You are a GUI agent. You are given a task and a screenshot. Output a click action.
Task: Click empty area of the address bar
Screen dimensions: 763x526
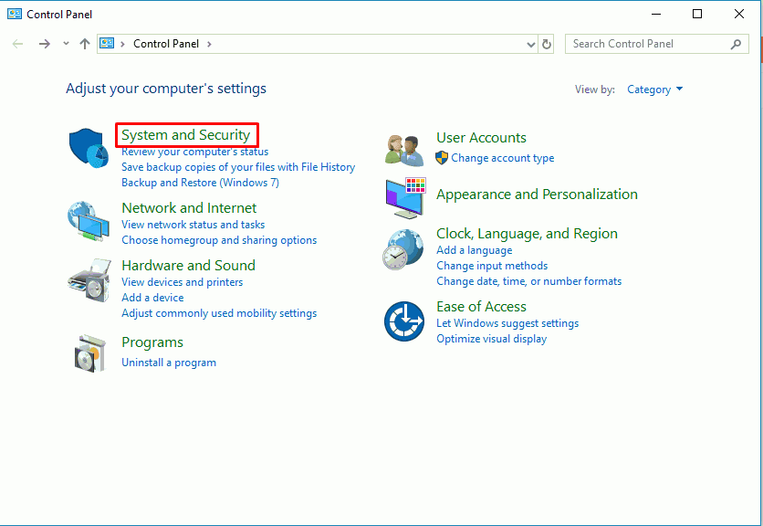click(x=368, y=44)
